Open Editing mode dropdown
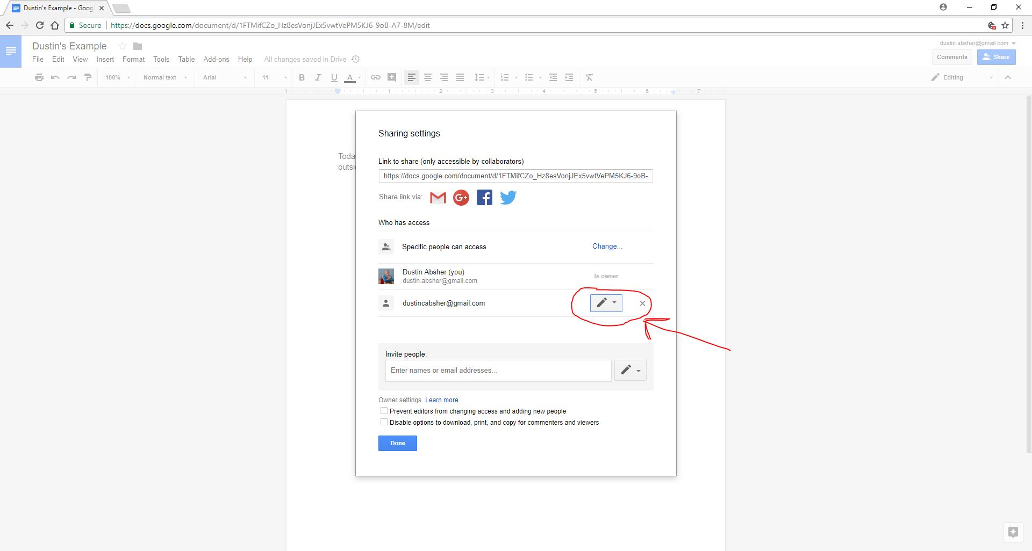Image resolution: width=1032 pixels, height=551 pixels. click(962, 77)
